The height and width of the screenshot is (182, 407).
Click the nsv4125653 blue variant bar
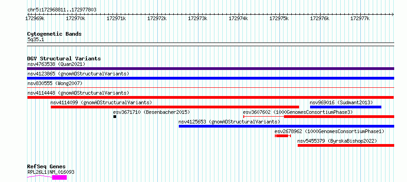[x=286, y=126]
